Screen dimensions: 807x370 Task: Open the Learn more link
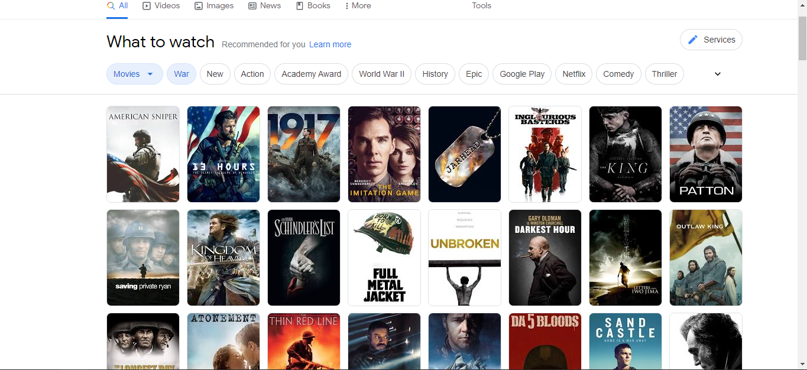click(x=330, y=44)
